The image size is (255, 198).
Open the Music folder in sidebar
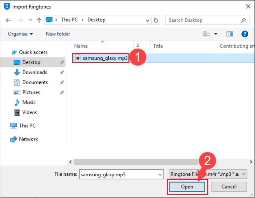(x=29, y=102)
